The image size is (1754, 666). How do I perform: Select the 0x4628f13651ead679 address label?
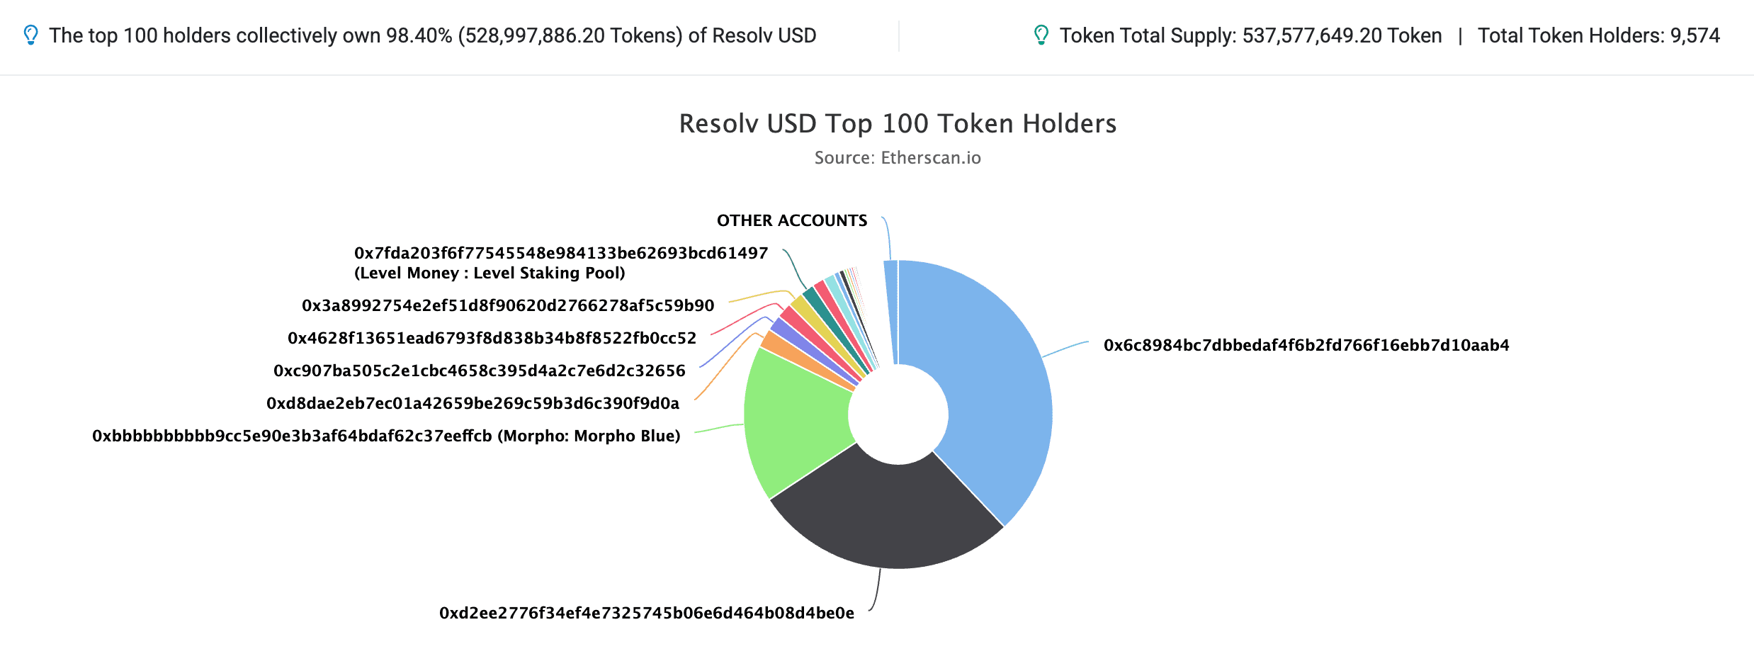[x=492, y=338]
